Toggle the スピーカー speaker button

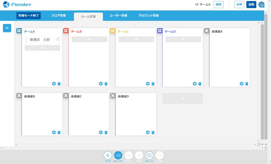[118, 155]
